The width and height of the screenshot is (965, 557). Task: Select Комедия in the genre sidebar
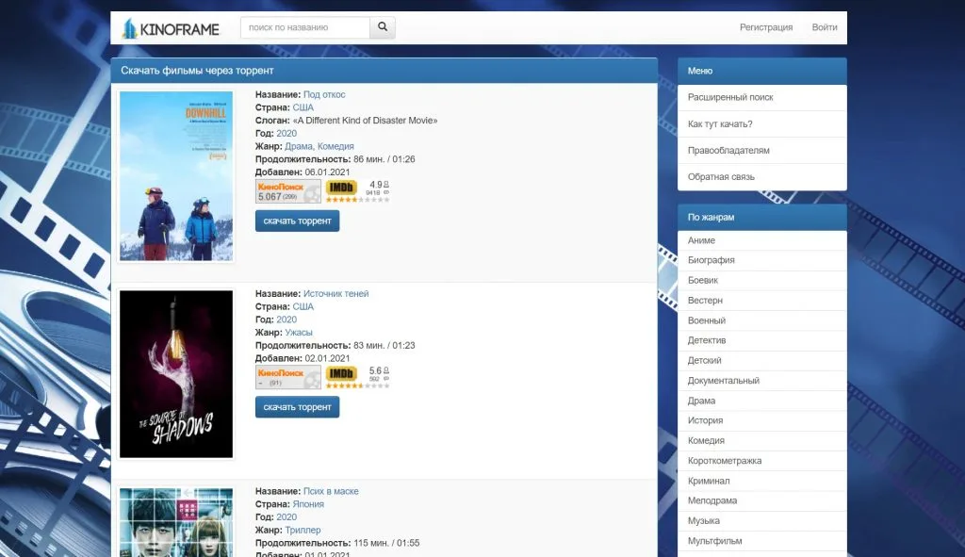(x=761, y=441)
